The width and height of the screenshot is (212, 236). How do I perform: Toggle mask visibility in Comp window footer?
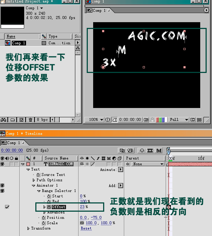point(115,120)
